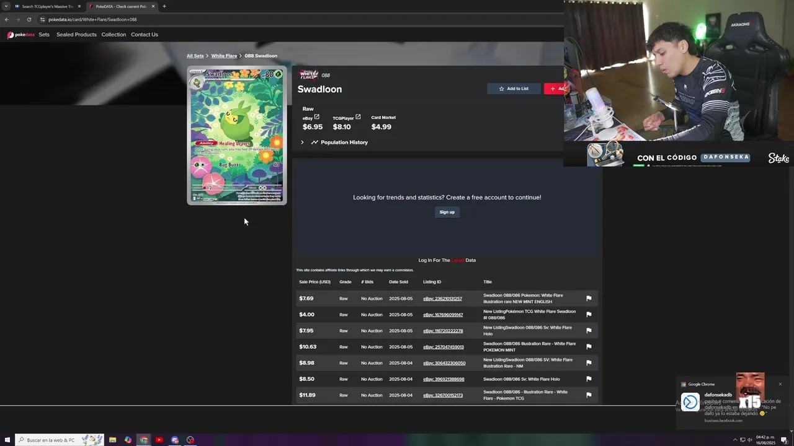Flag the $7.69 sale listing
794x446 pixels.
coord(589,299)
